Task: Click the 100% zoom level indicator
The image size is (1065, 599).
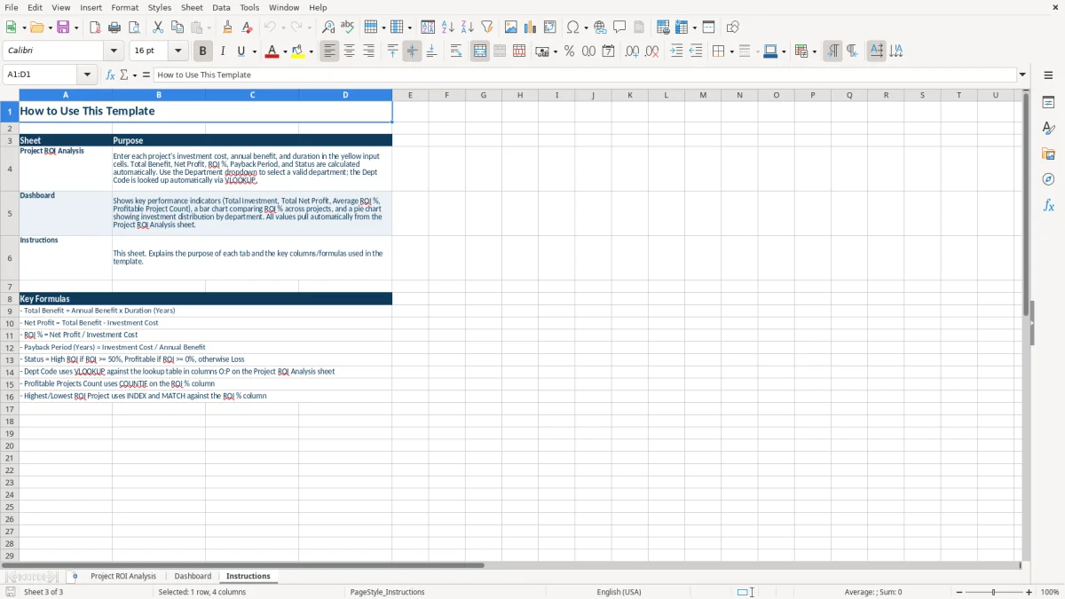Action: [x=1050, y=592]
